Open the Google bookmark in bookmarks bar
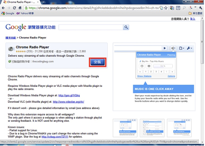 click(x=8, y=13)
